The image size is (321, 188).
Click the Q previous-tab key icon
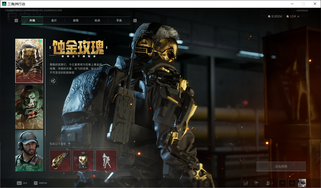(x=17, y=20)
